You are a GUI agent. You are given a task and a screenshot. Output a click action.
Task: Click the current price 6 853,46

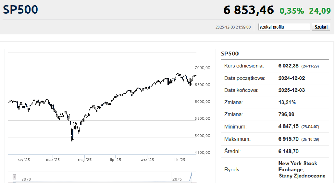point(248,10)
